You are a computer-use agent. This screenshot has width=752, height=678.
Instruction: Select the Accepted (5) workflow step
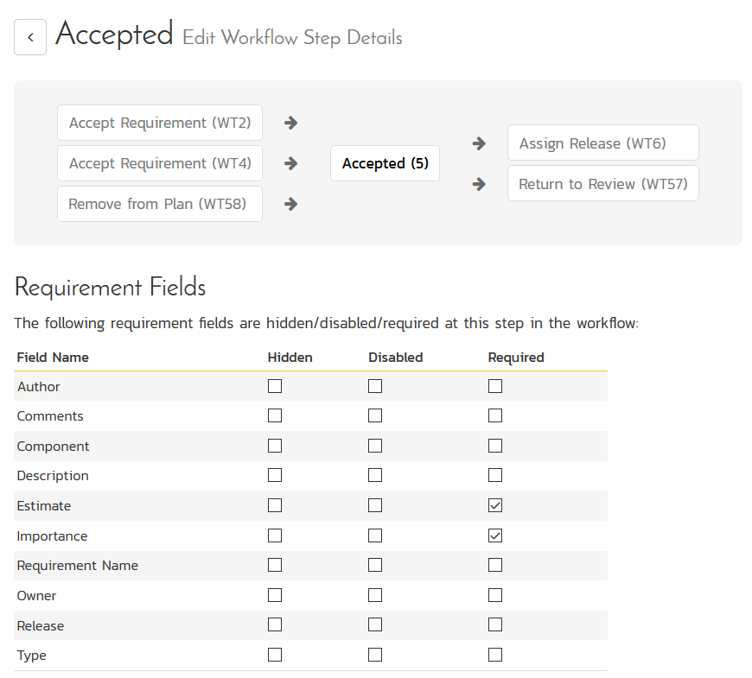tap(385, 163)
